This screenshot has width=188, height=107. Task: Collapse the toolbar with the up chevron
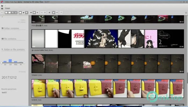point(61,13)
